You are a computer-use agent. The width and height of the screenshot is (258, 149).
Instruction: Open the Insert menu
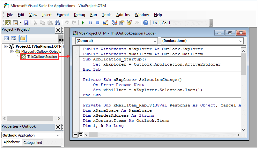(47, 15)
